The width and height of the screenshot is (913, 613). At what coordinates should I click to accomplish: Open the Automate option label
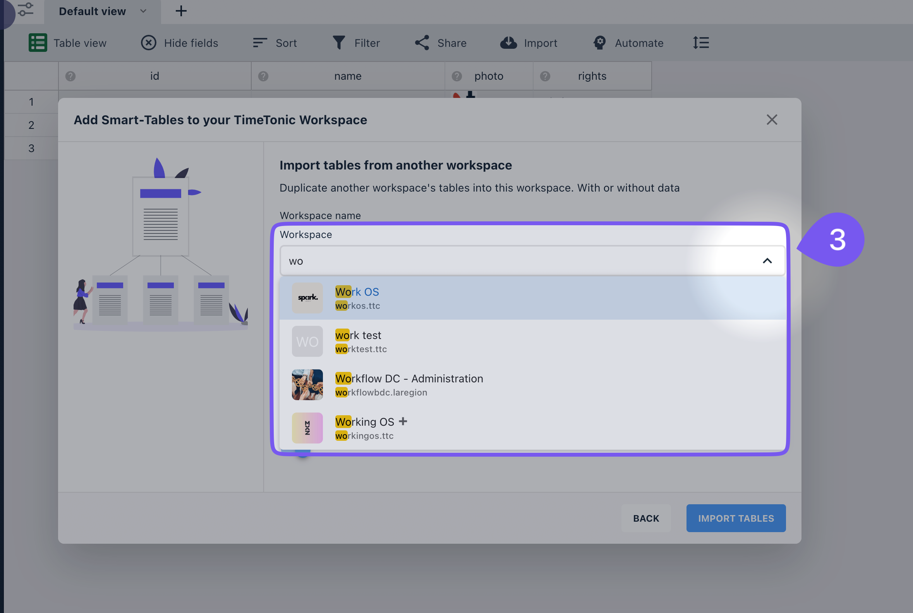pos(639,43)
